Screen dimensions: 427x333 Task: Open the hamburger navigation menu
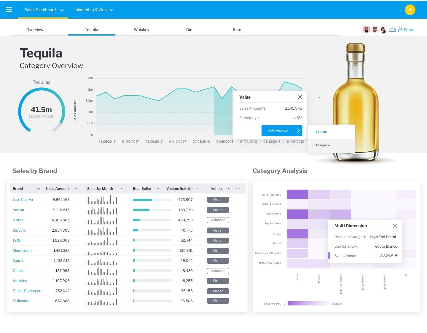9,10
